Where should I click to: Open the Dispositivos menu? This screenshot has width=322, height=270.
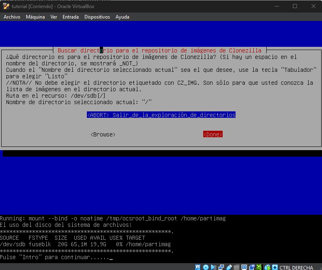coord(97,17)
